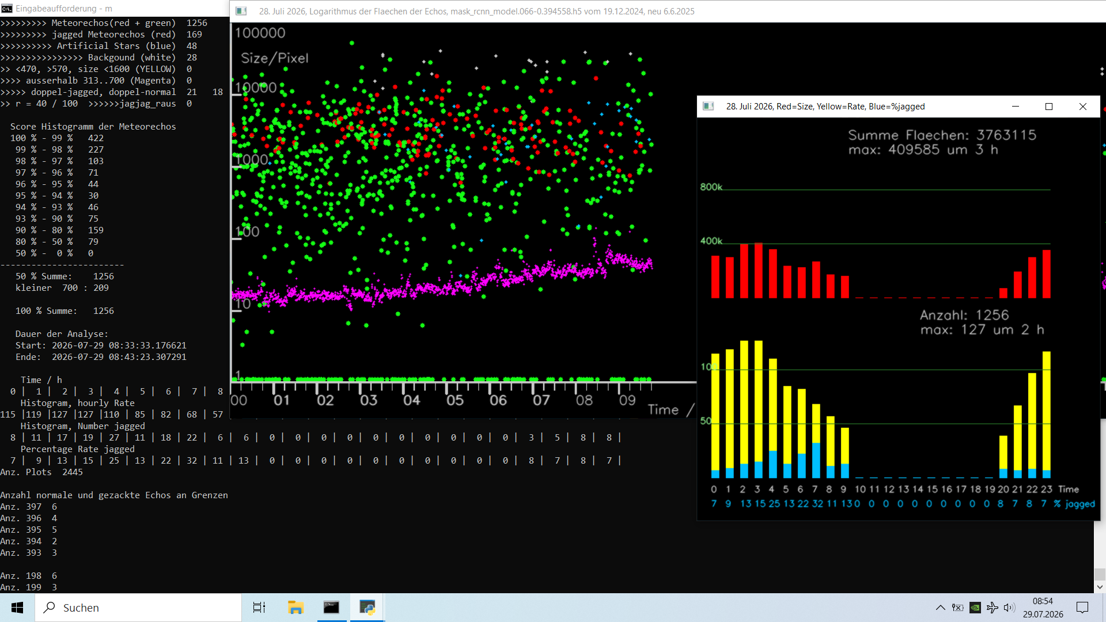Click the histogram window's title bar icon
Screen dimensions: 1106x622
point(709,106)
